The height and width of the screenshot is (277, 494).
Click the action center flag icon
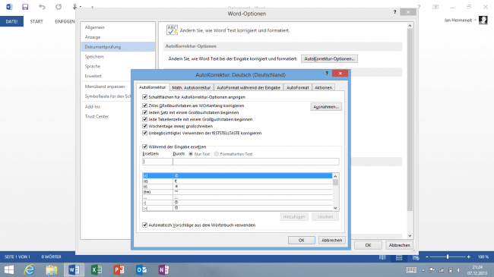coord(432,269)
